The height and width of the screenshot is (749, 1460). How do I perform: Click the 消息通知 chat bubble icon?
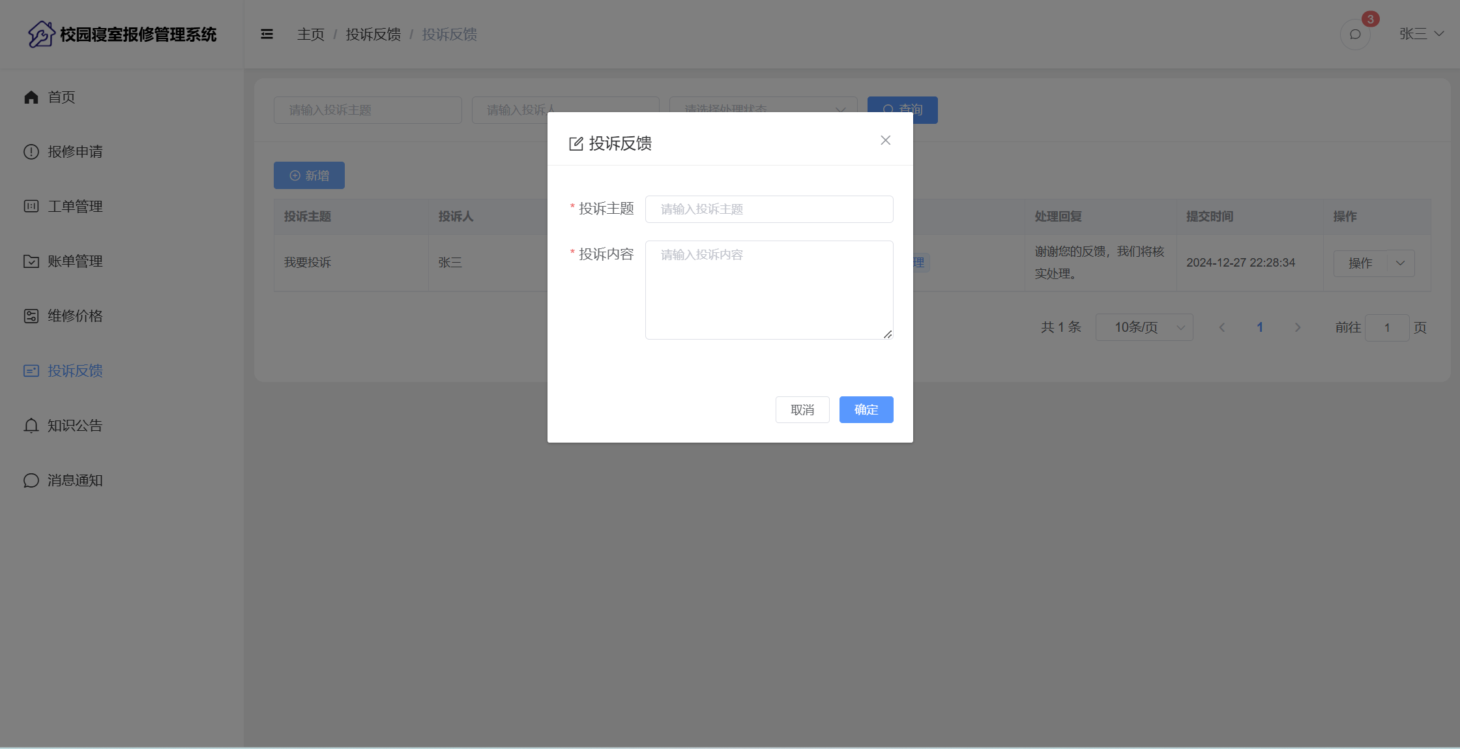coord(31,480)
